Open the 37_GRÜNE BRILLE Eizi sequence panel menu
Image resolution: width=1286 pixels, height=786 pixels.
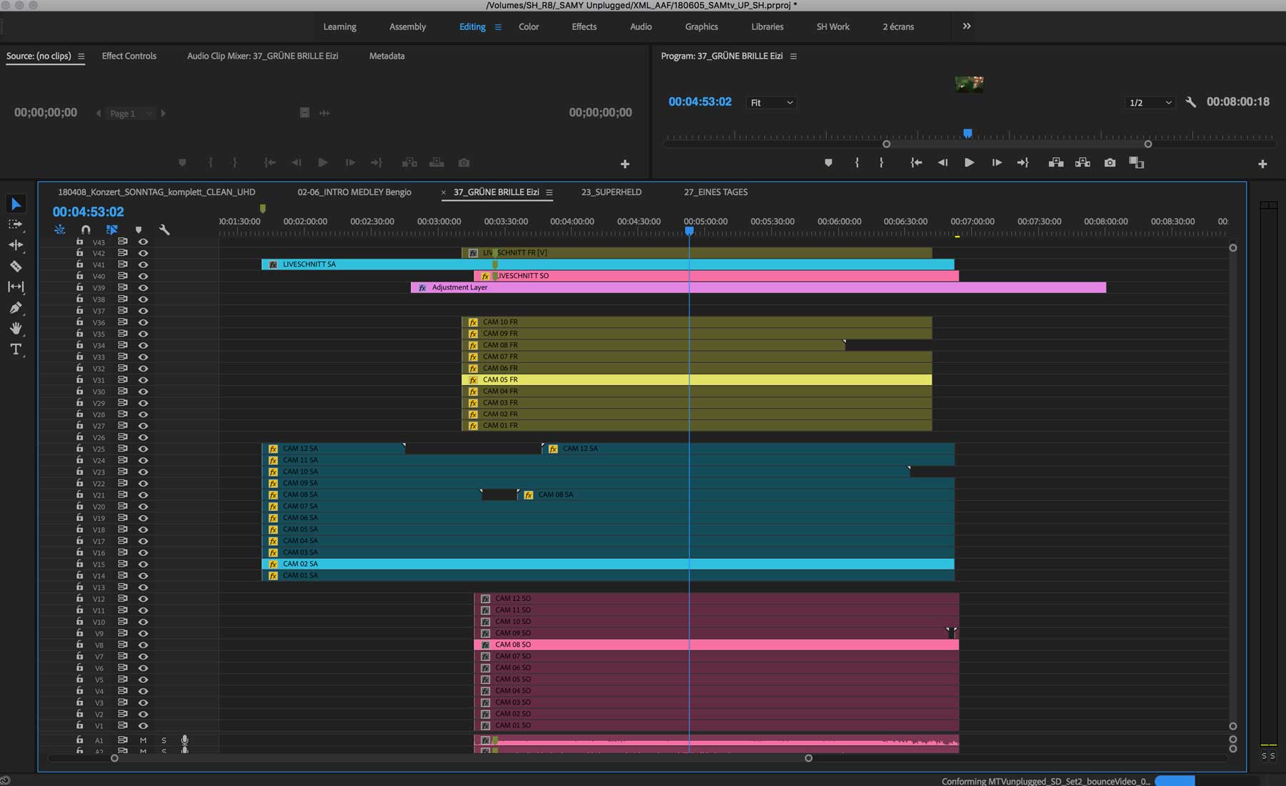(x=549, y=192)
